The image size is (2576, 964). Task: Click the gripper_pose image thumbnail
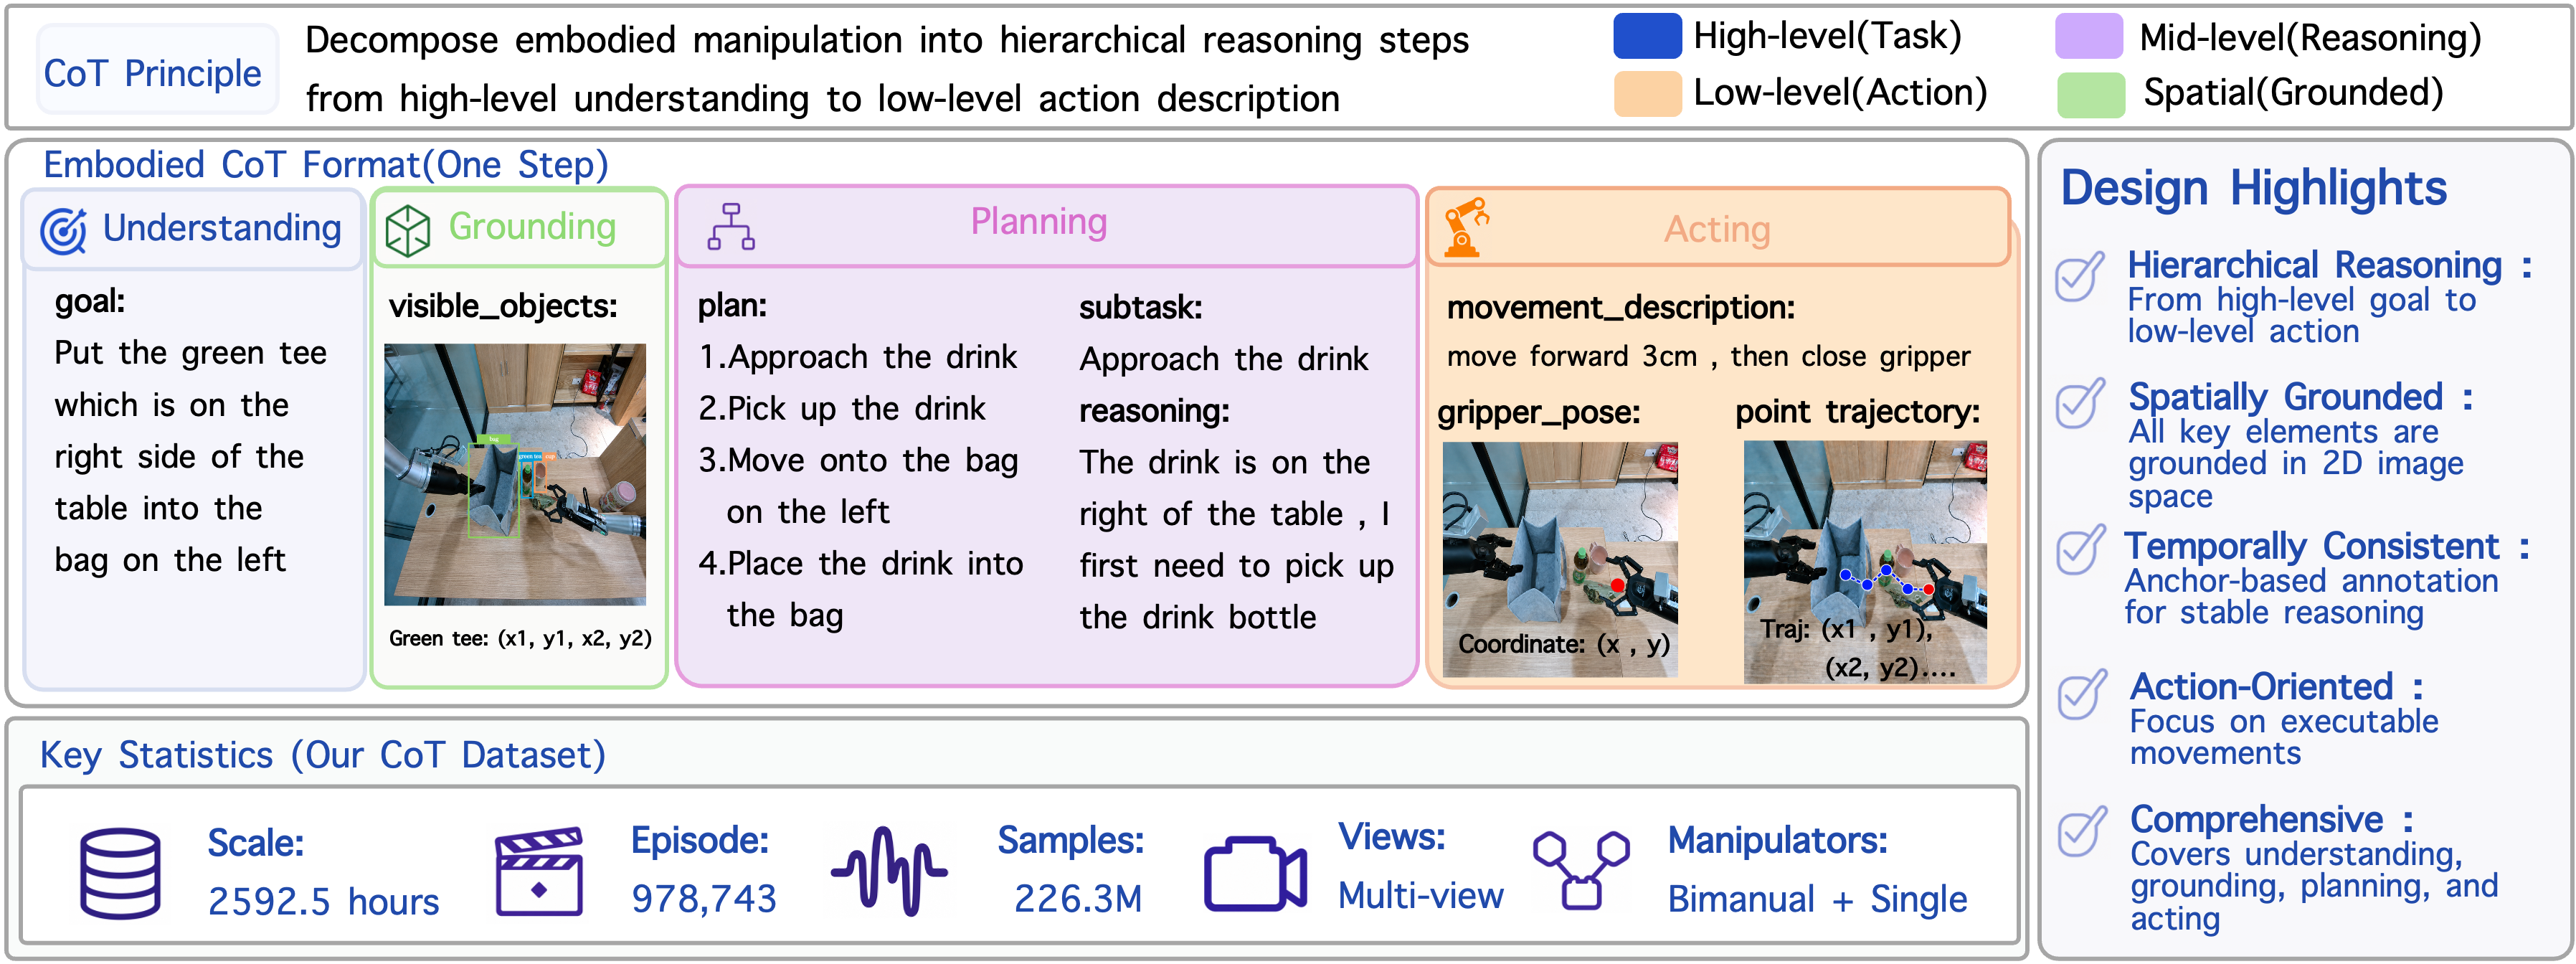point(1560,560)
